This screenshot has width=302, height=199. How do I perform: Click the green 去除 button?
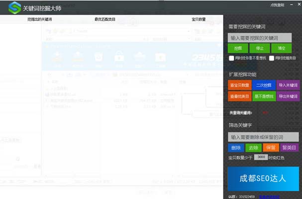tap(253, 148)
